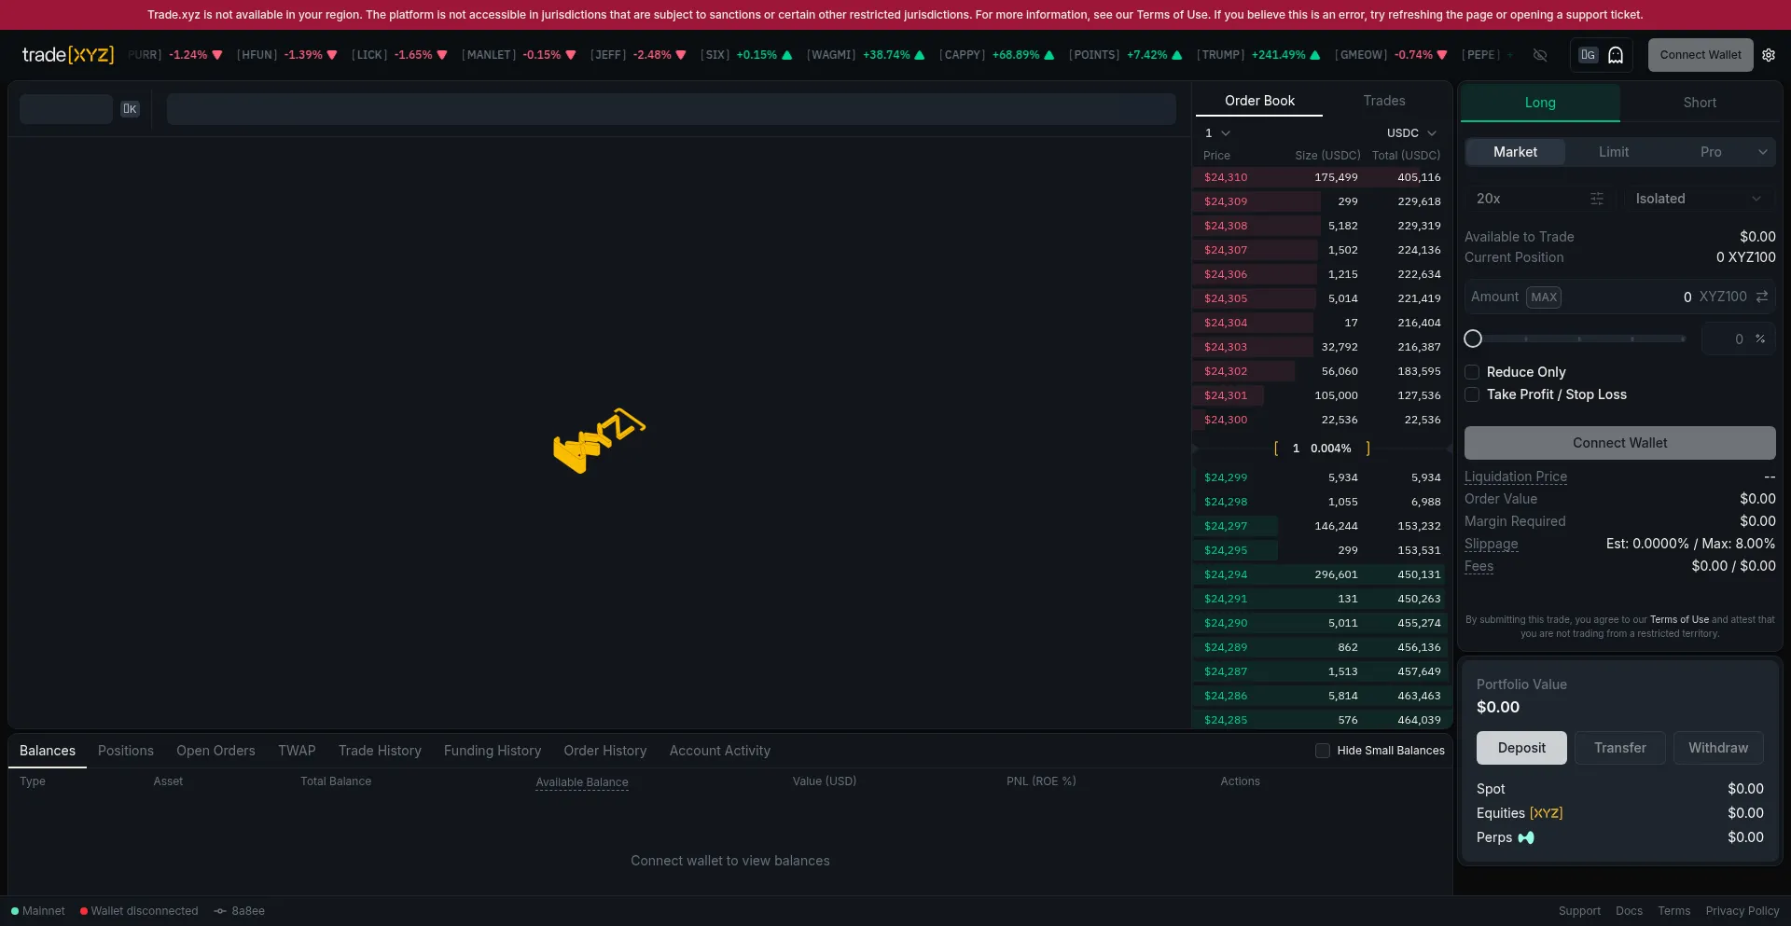
Task: Toggle Hide Small Balances checkbox
Action: click(1322, 751)
